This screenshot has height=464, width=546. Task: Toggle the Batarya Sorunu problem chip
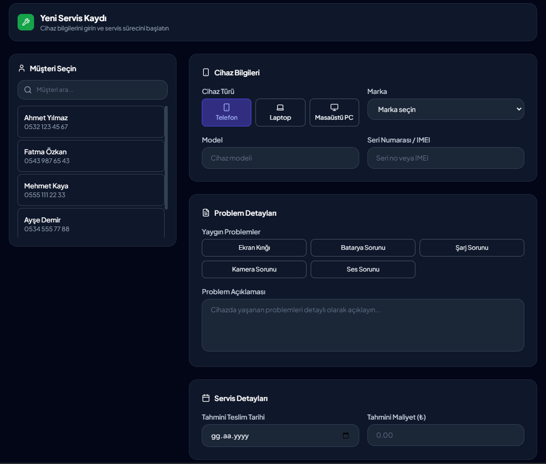click(363, 248)
